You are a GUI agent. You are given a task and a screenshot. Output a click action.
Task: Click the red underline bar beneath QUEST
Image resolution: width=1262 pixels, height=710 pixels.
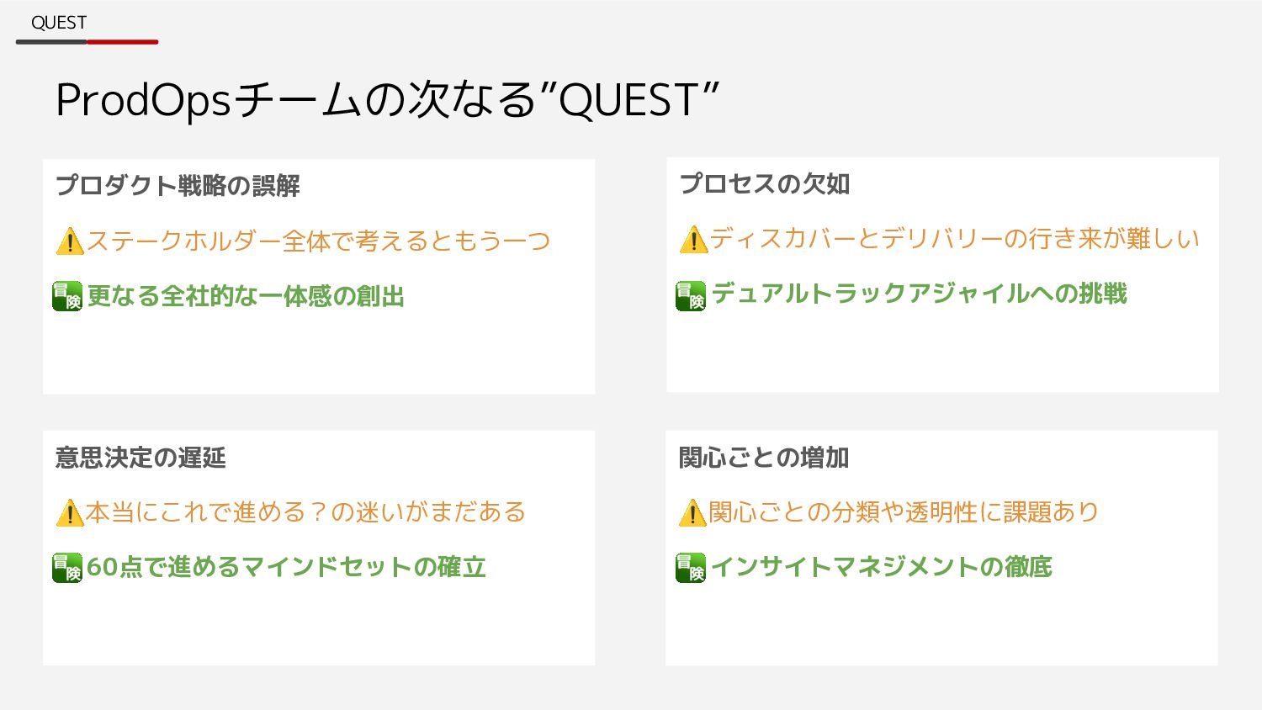point(122,41)
